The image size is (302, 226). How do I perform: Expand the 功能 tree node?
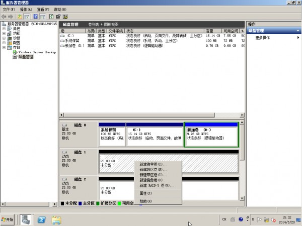click(x=4, y=33)
